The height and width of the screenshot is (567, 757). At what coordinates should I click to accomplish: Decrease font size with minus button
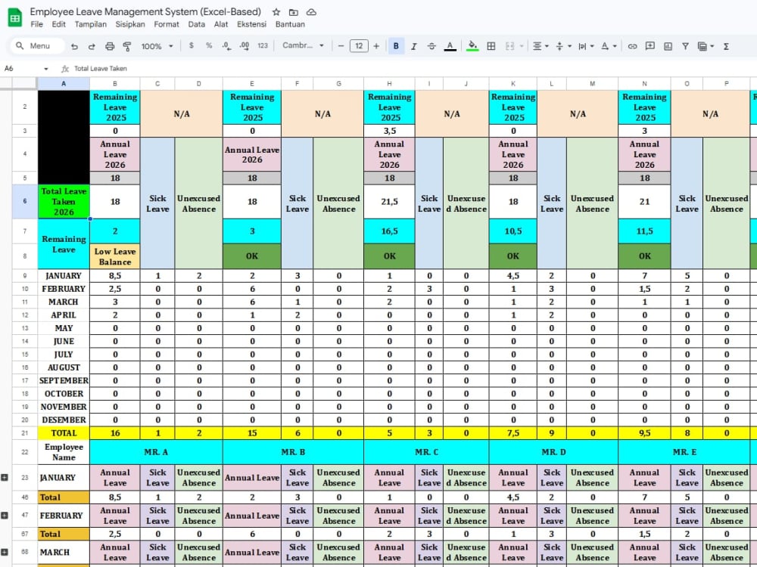[x=341, y=46]
